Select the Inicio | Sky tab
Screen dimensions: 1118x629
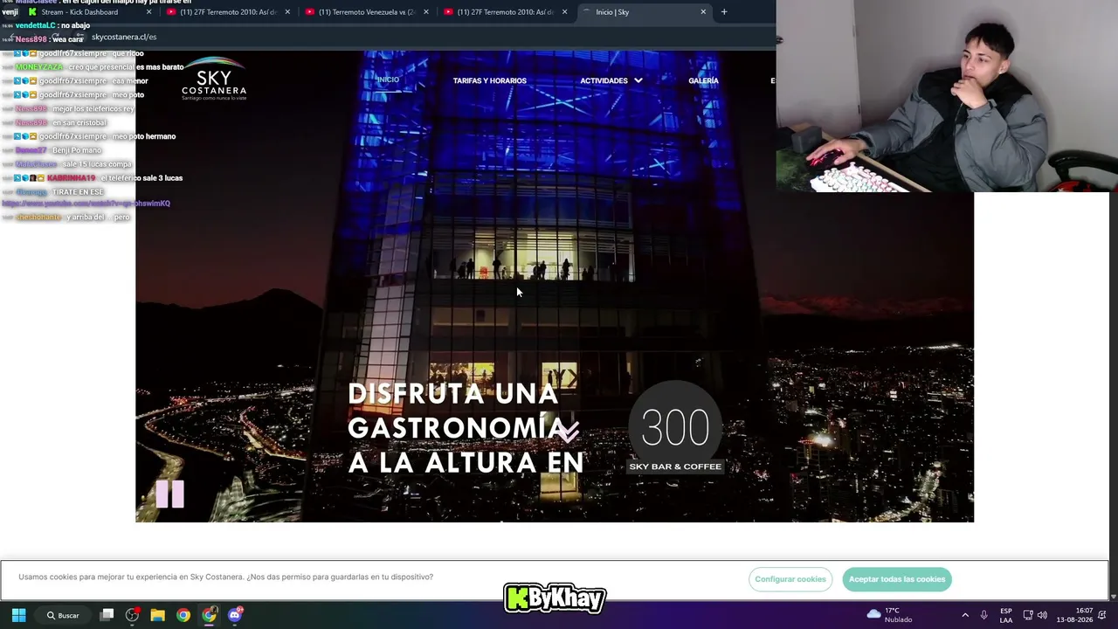click(645, 12)
